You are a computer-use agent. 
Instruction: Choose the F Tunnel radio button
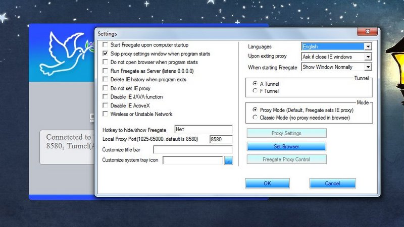255,91
